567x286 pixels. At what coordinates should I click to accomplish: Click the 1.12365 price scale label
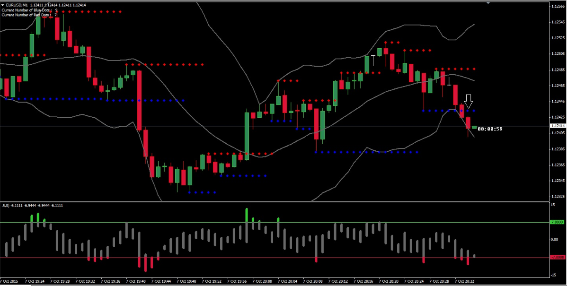558,165
